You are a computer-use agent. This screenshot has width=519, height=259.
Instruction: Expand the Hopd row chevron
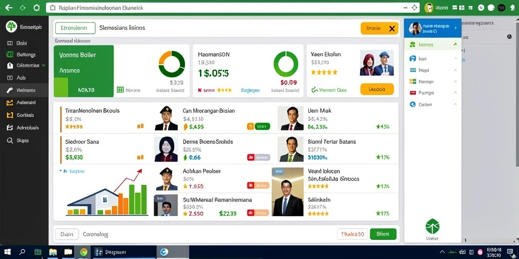click(x=456, y=70)
